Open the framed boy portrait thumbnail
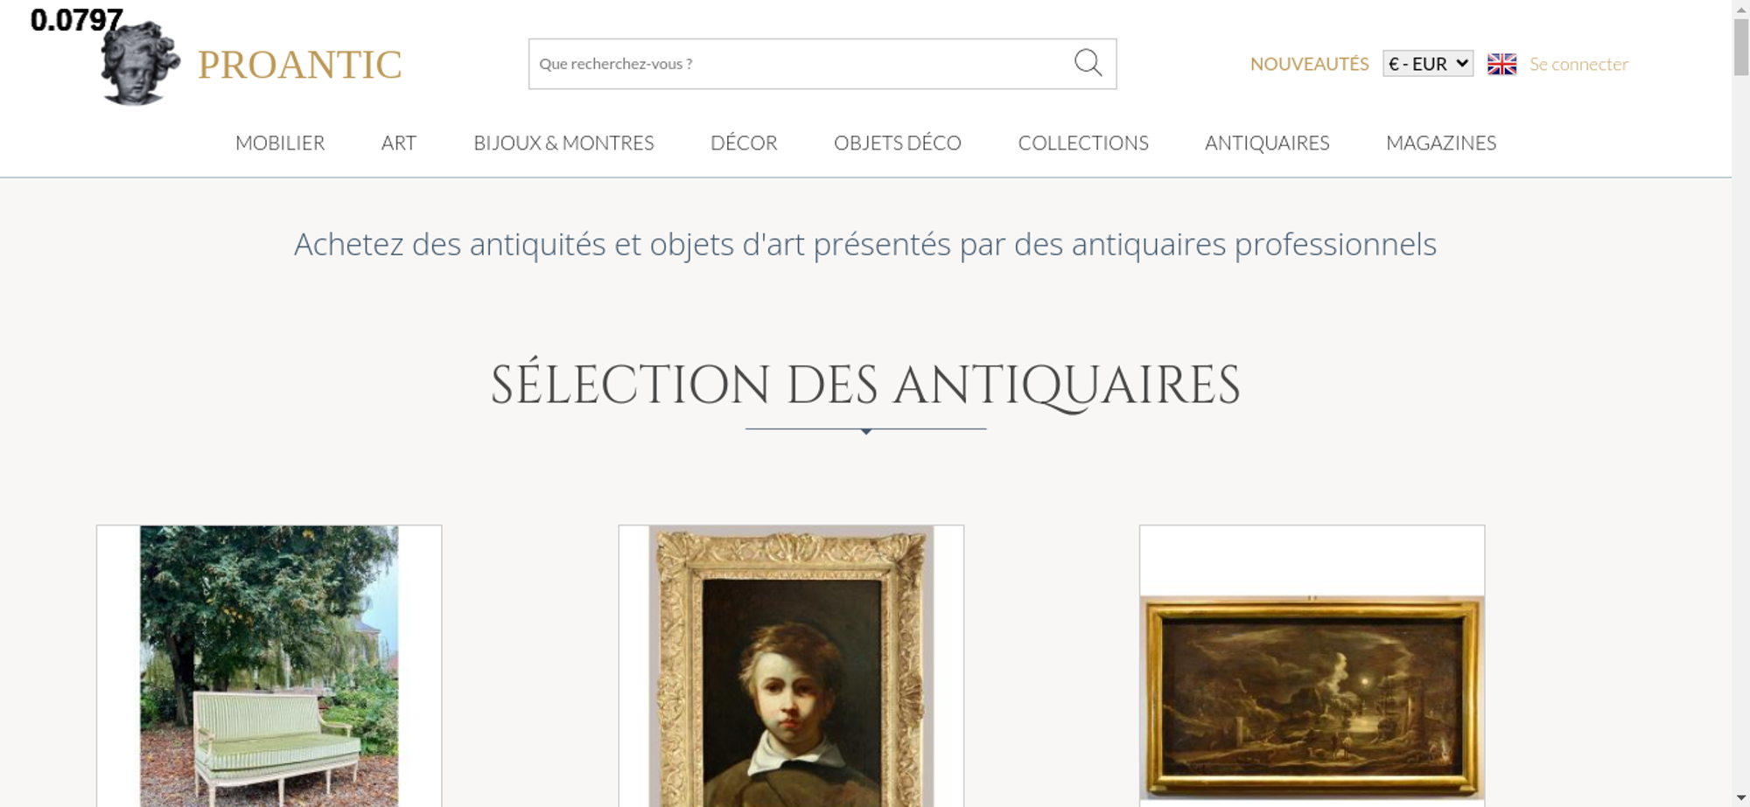Viewport: 1750px width, 807px height. 791,666
